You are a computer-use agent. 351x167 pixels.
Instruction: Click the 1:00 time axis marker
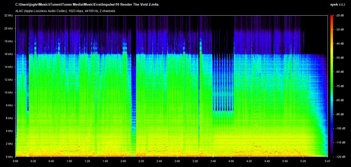tap(69, 161)
